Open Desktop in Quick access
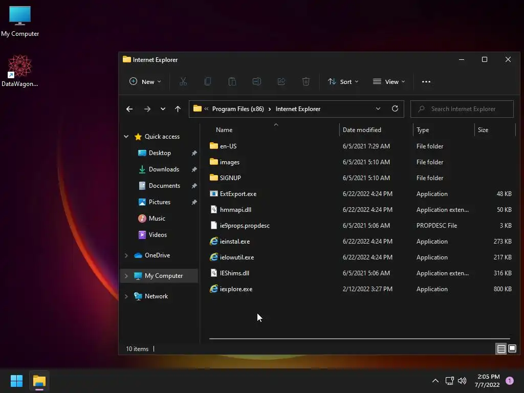524x393 pixels. (160, 152)
